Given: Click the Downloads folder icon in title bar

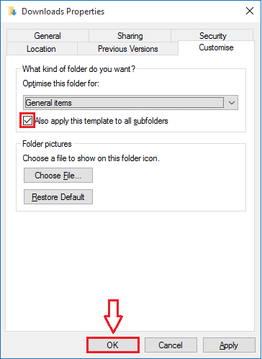Looking at the screenshot, I should [x=12, y=12].
